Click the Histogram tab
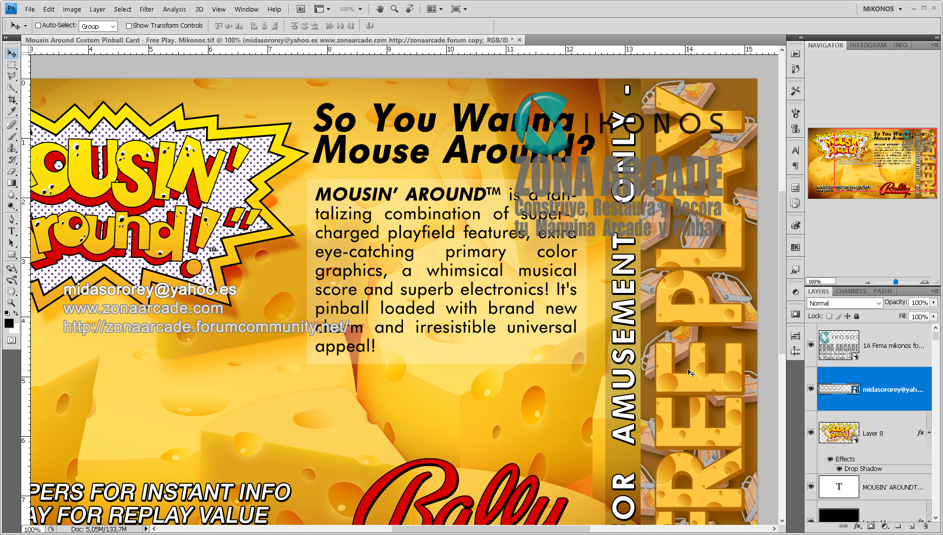Image resolution: width=943 pixels, height=535 pixels. (867, 45)
